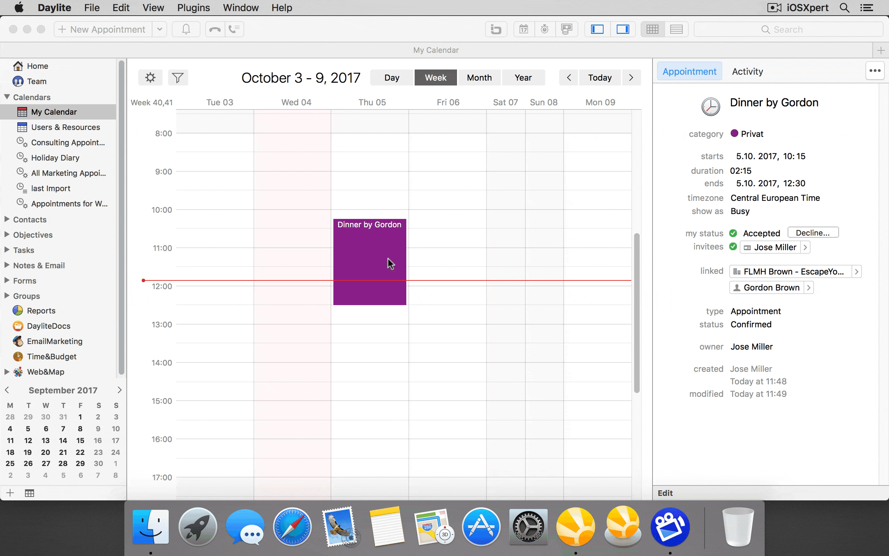Open EmailMarketing in the sidebar

coord(48,341)
